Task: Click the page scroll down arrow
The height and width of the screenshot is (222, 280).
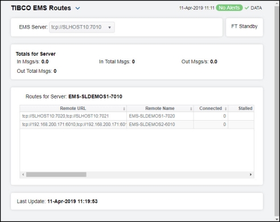Action: pyautogui.click(x=277, y=219)
